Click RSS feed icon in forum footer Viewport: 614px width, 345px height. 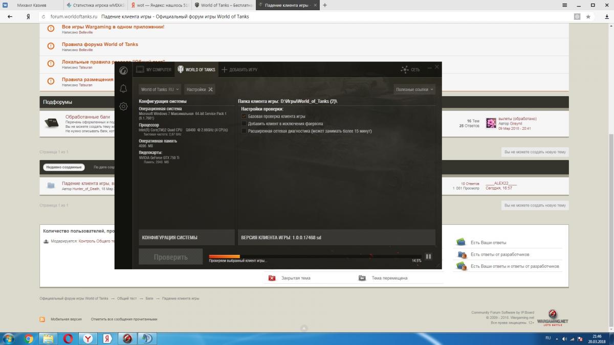coord(42,319)
